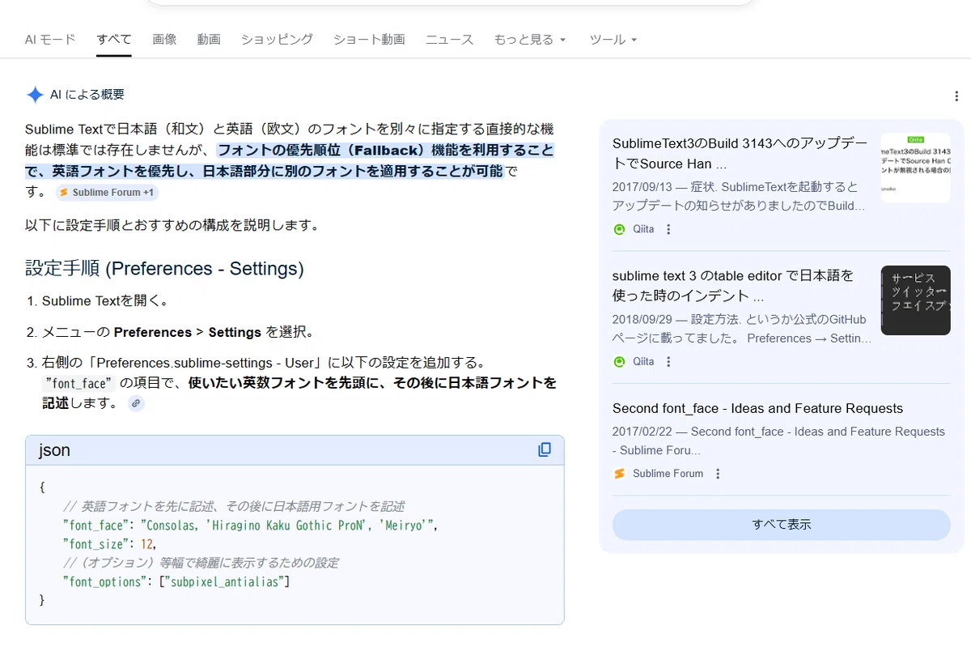This screenshot has width=971, height=647.
Task: Click the "font_options" code line
Action: click(176, 581)
